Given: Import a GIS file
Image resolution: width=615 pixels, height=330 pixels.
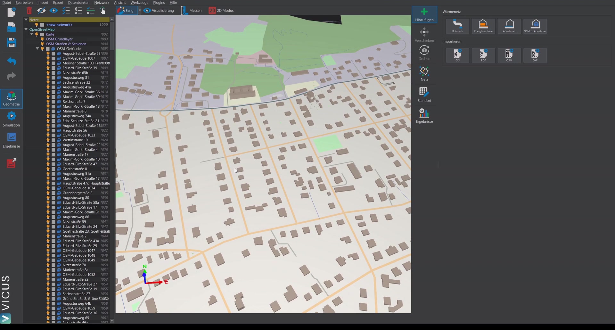Looking at the screenshot, I should 457,55.
